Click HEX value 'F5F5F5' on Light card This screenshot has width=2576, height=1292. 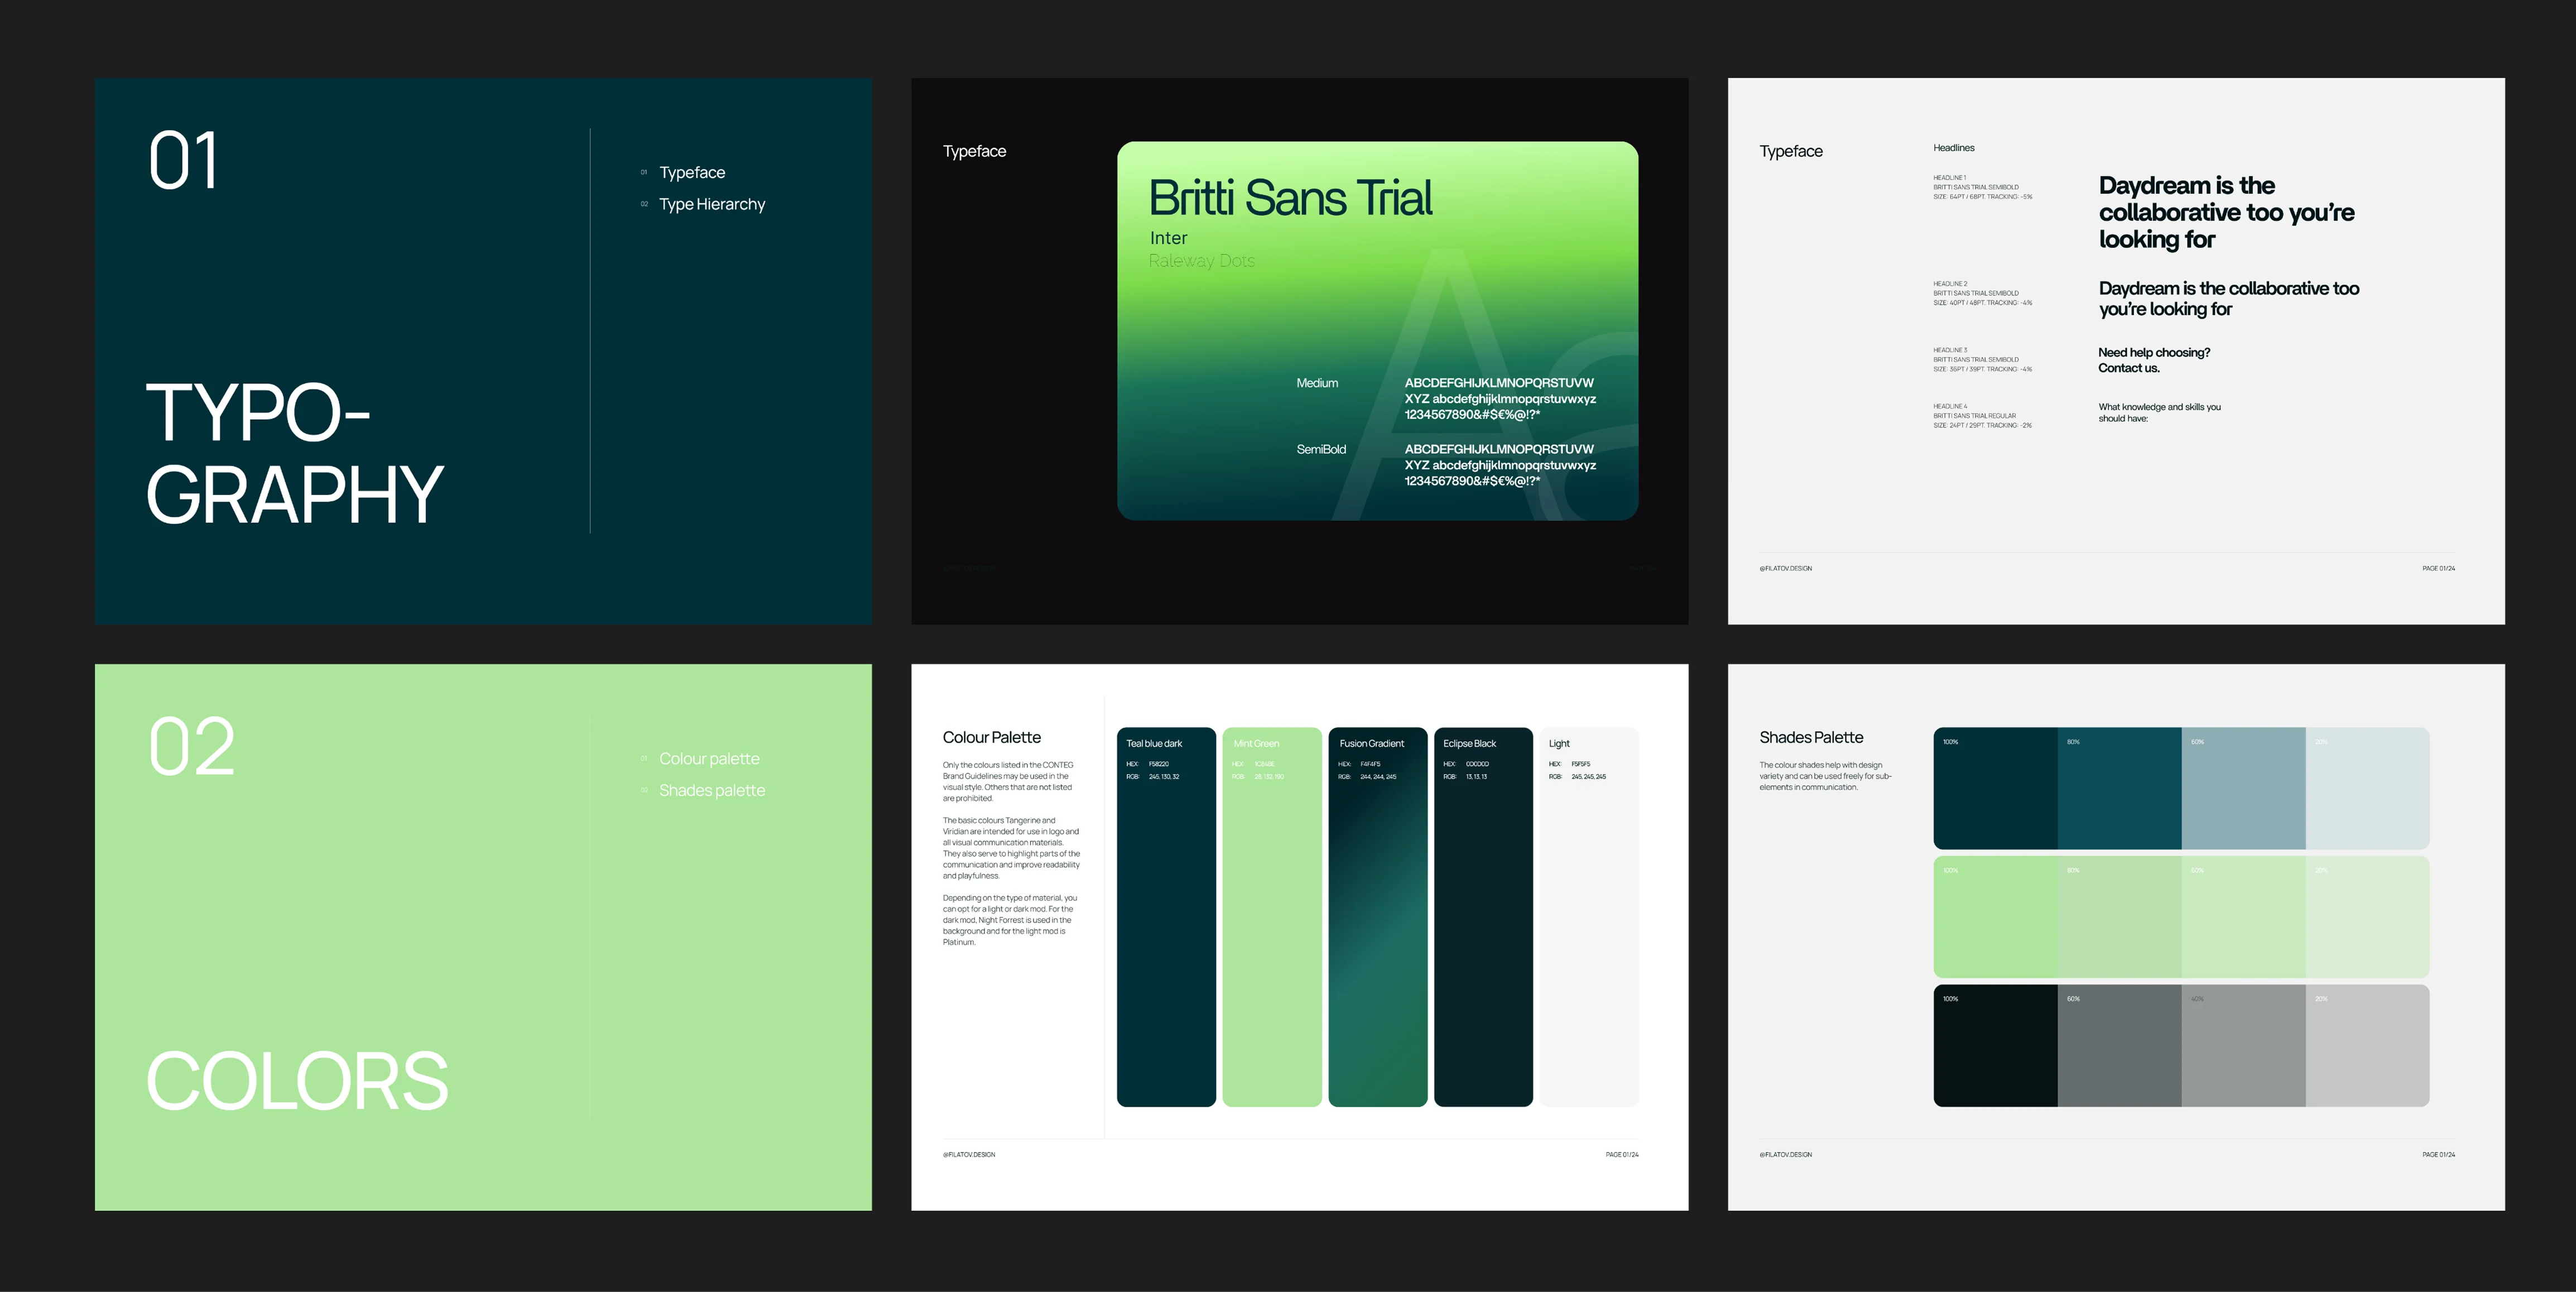[x=1580, y=764]
